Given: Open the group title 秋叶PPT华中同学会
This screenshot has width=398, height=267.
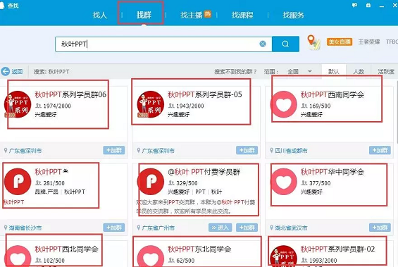Looking at the screenshot, I should [x=332, y=172].
